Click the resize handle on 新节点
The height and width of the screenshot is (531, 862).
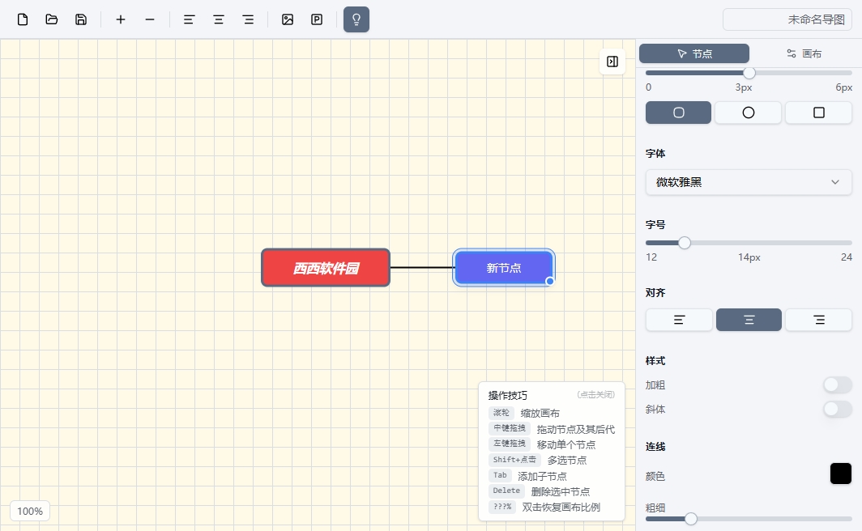(x=550, y=281)
